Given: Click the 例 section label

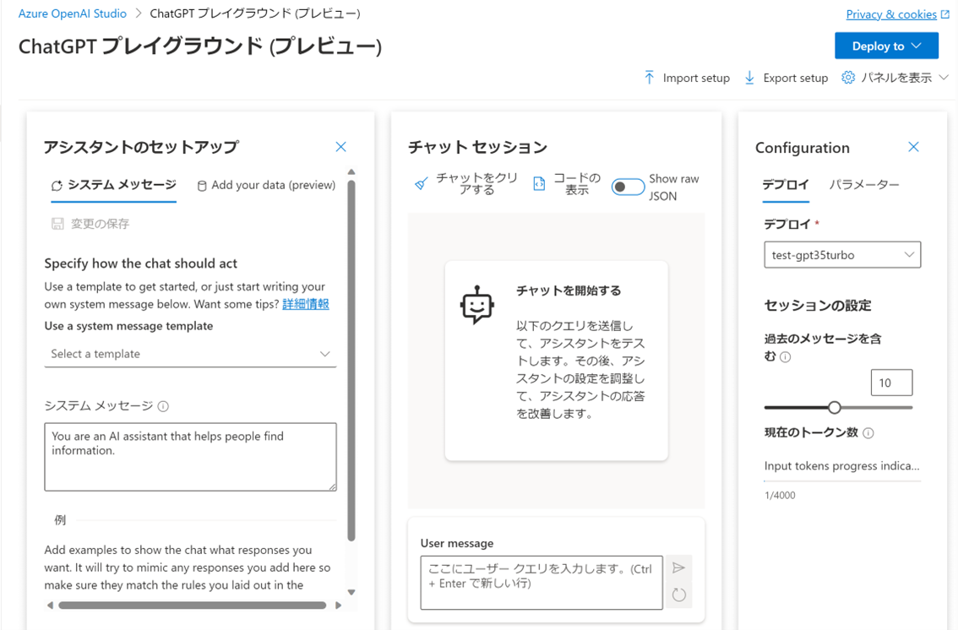Looking at the screenshot, I should click(60, 520).
